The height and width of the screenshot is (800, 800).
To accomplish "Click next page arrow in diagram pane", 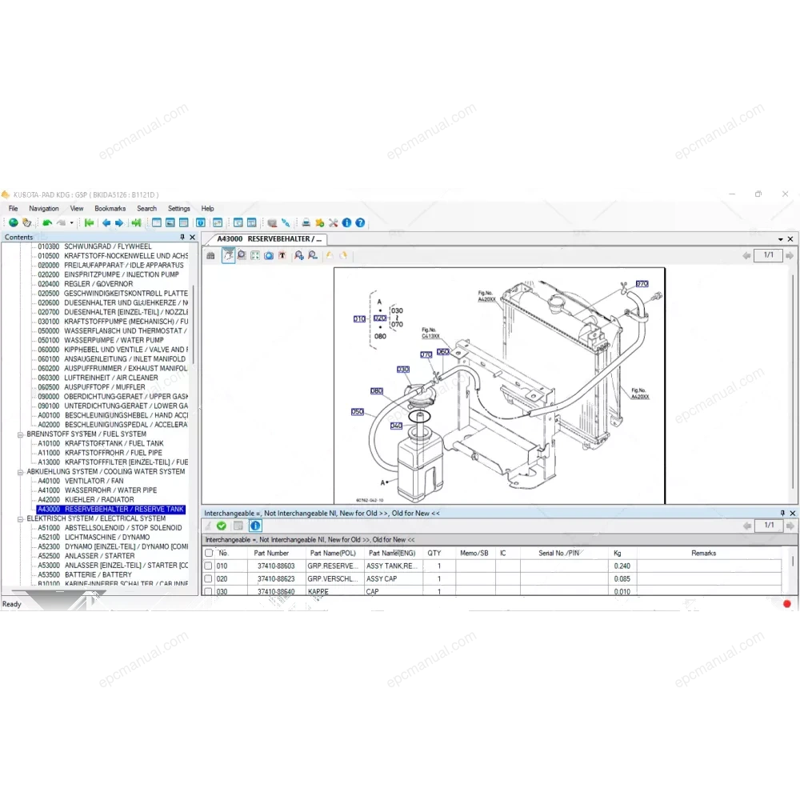I will pos(790,255).
